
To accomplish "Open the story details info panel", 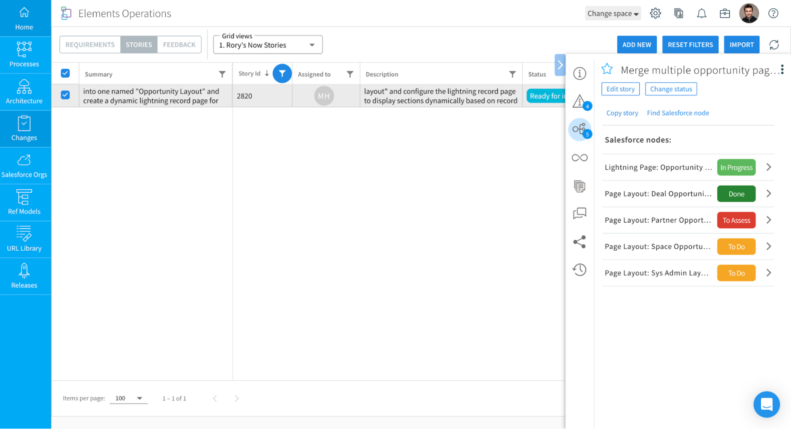I will pyautogui.click(x=580, y=73).
